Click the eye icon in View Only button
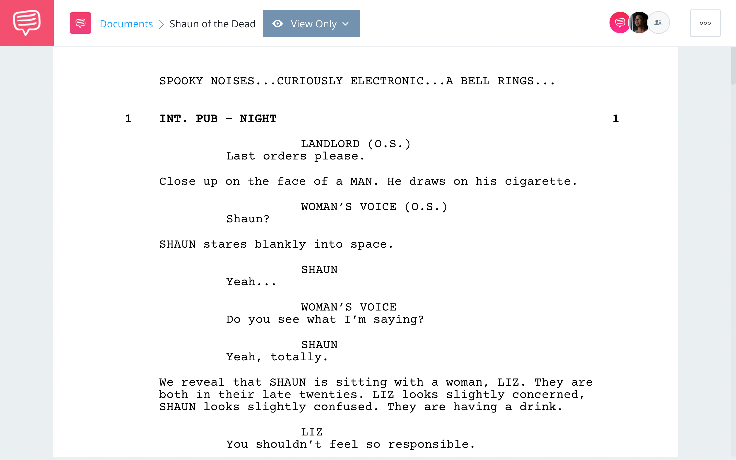This screenshot has height=460, width=736. [277, 24]
